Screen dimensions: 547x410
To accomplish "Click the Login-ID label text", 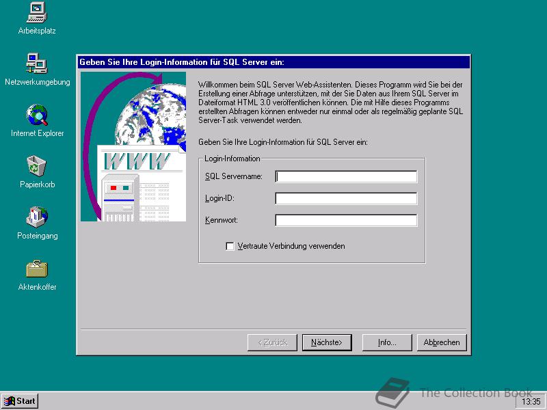I will pyautogui.click(x=219, y=198).
